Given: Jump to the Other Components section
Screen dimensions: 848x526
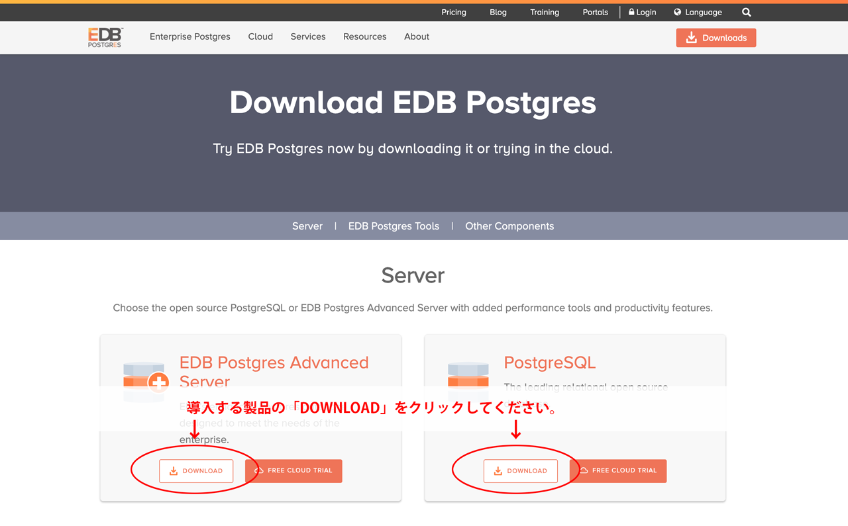Looking at the screenshot, I should tap(509, 226).
